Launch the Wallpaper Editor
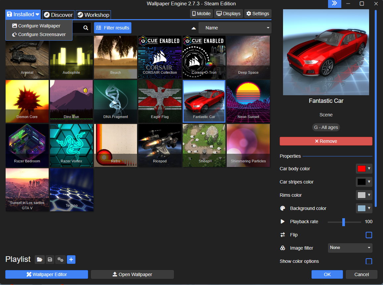The width and height of the screenshot is (383, 285). click(47, 274)
